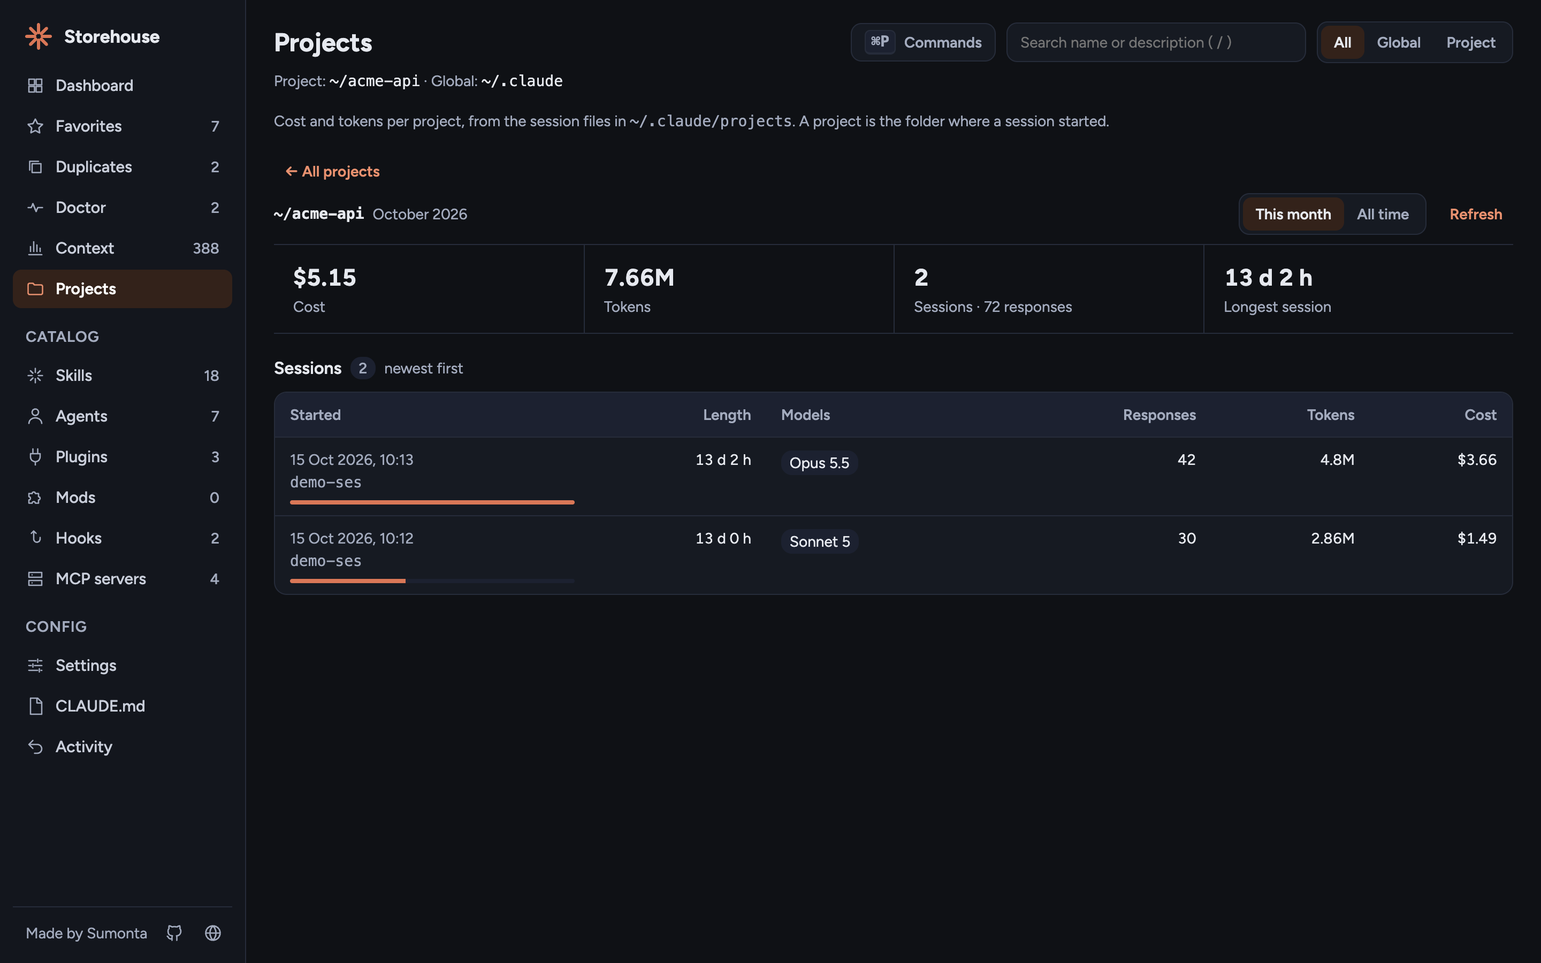1541x963 pixels.
Task: Select the All scope filter
Action: (x=1342, y=43)
